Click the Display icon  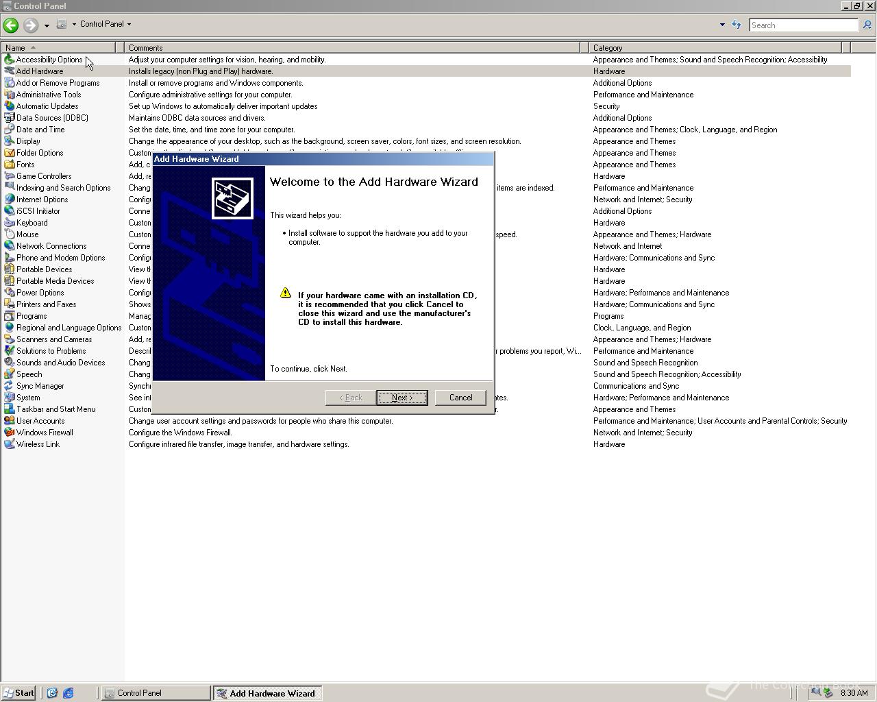coord(9,141)
